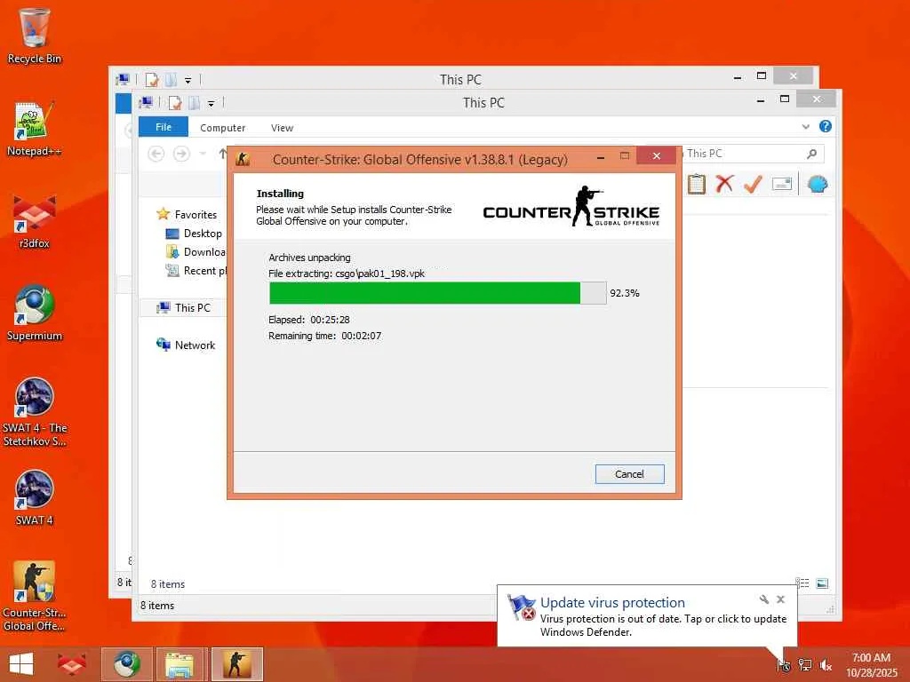This screenshot has width=910, height=682.
Task: Click the Update virus protection notification title
Action: pyautogui.click(x=612, y=603)
